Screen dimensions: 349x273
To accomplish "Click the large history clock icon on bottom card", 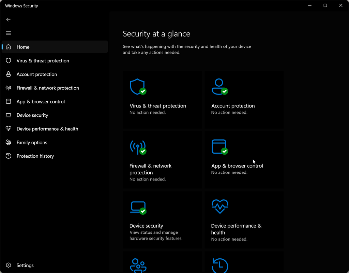I will 220,265.
